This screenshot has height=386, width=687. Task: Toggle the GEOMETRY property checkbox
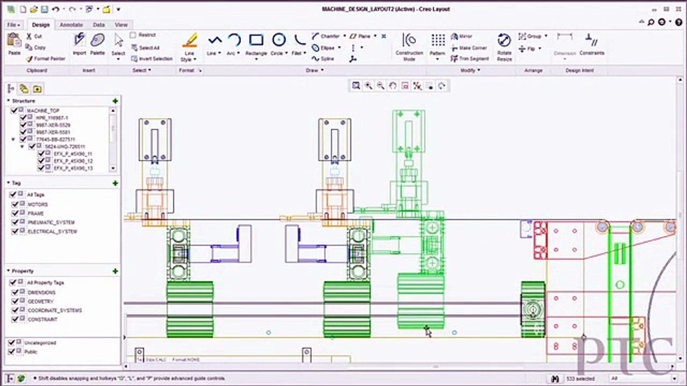point(14,301)
